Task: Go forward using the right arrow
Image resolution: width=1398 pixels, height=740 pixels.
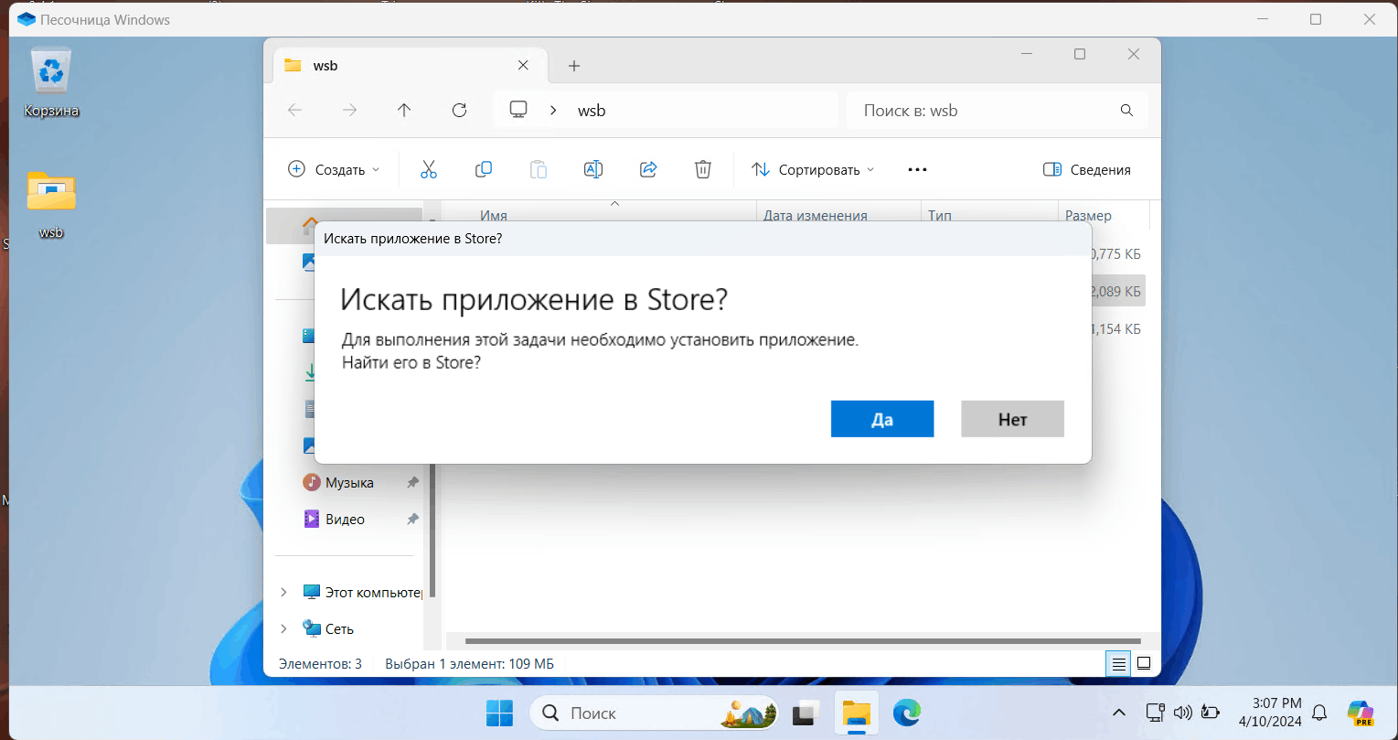Action: (349, 110)
